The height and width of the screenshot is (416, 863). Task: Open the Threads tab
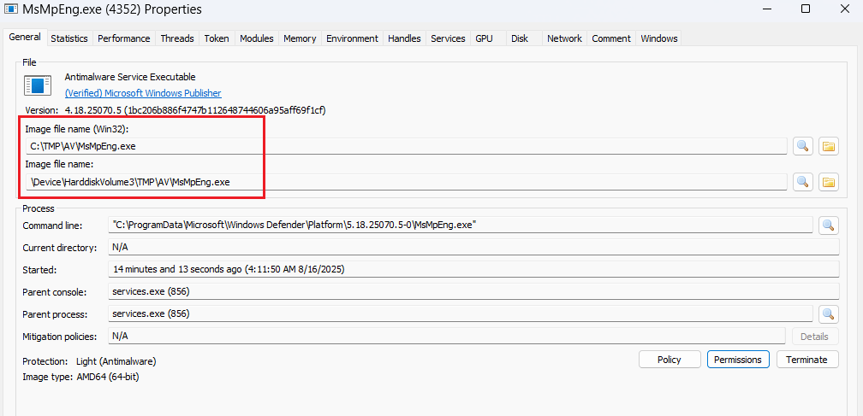[x=177, y=38]
